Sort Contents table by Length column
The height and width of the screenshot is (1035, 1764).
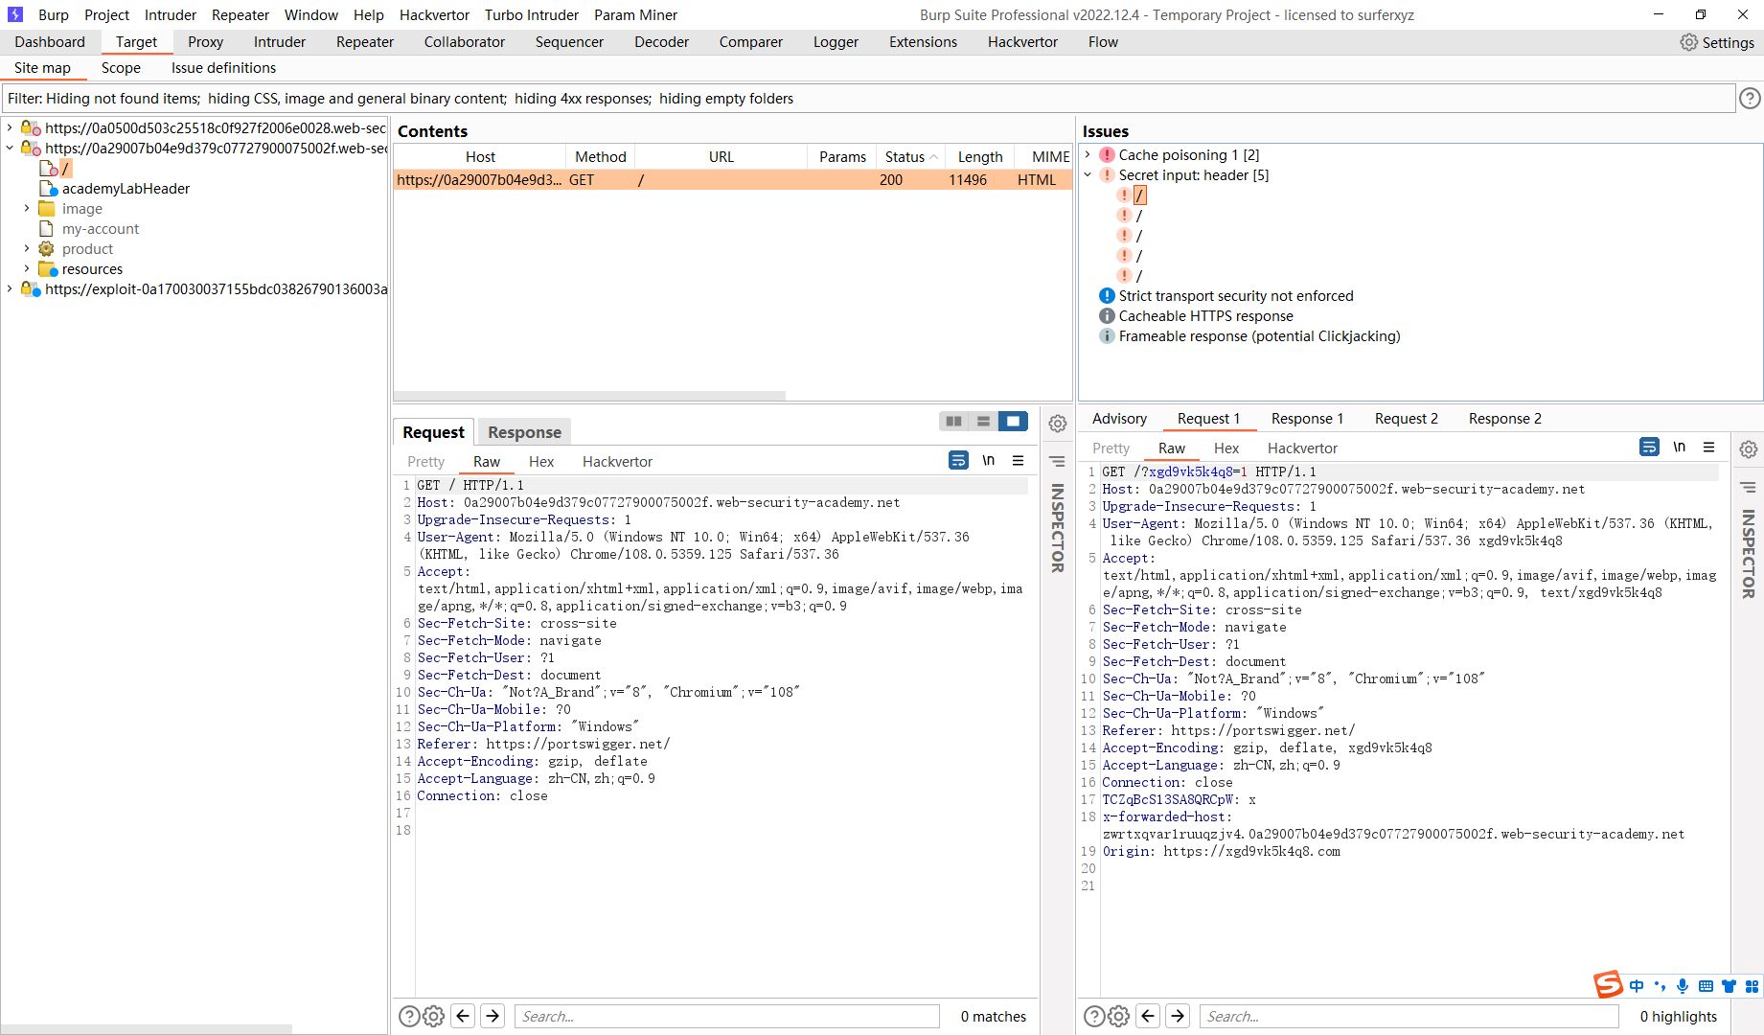[x=980, y=157]
